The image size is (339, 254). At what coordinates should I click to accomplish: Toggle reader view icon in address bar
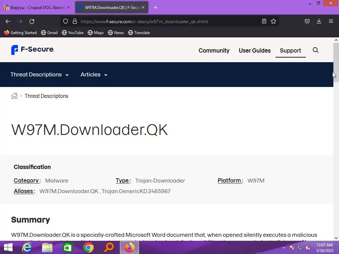(x=264, y=21)
